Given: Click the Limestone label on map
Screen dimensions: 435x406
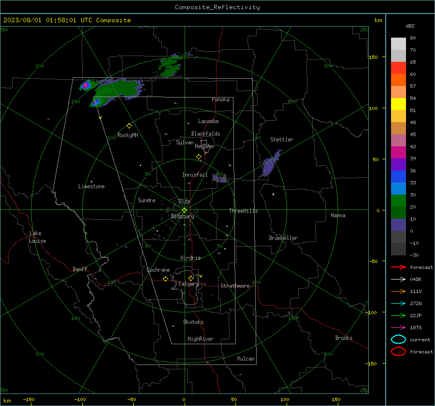Looking at the screenshot, I should click(91, 186).
